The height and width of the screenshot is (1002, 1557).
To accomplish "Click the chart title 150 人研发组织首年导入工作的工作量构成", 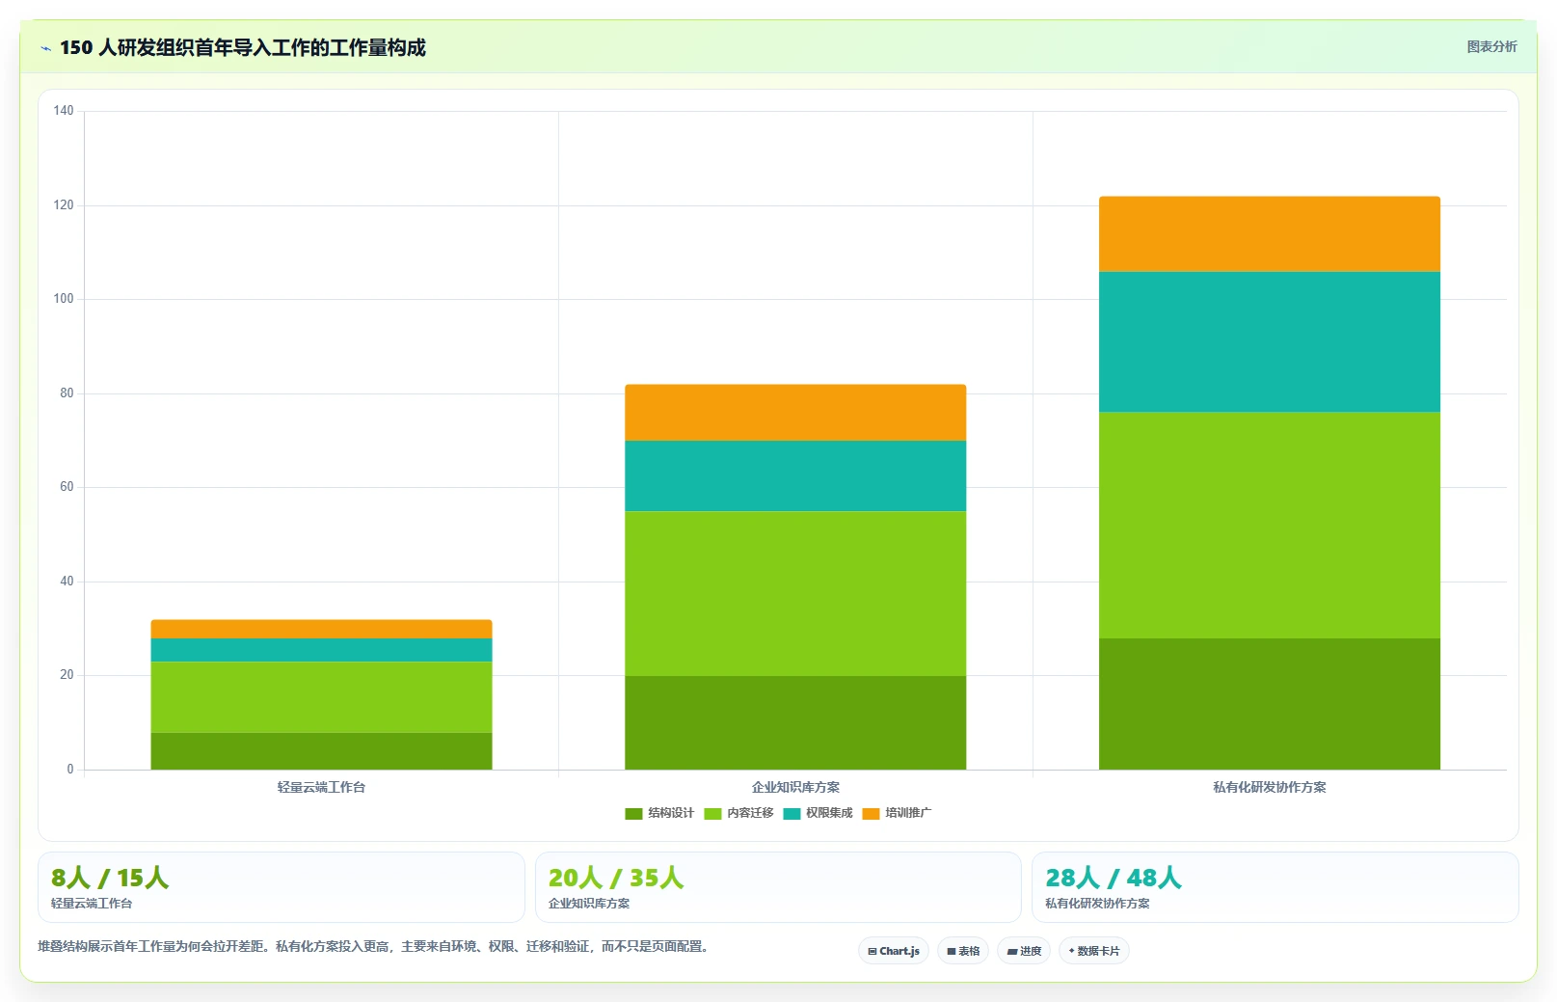I will pos(243,47).
